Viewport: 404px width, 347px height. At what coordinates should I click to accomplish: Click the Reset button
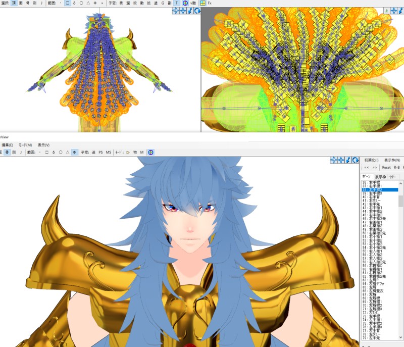tap(386, 168)
